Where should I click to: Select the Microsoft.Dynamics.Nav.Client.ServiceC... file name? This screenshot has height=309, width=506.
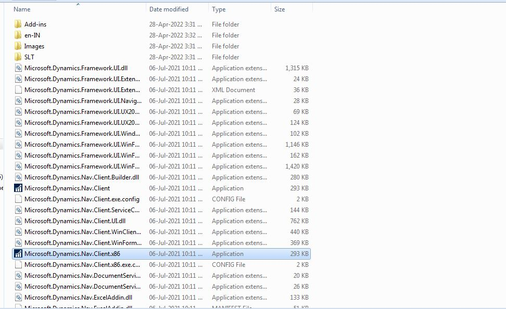[x=82, y=210]
